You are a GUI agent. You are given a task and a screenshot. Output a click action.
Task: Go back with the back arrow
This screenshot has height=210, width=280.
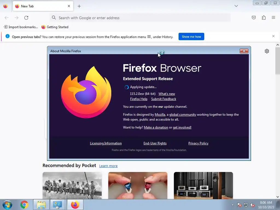tap(7, 18)
